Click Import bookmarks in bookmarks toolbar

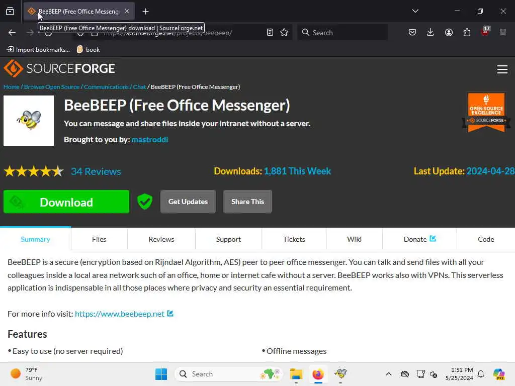(x=38, y=50)
